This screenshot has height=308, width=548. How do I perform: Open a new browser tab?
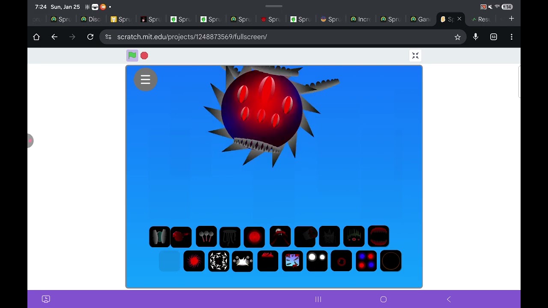(512, 19)
